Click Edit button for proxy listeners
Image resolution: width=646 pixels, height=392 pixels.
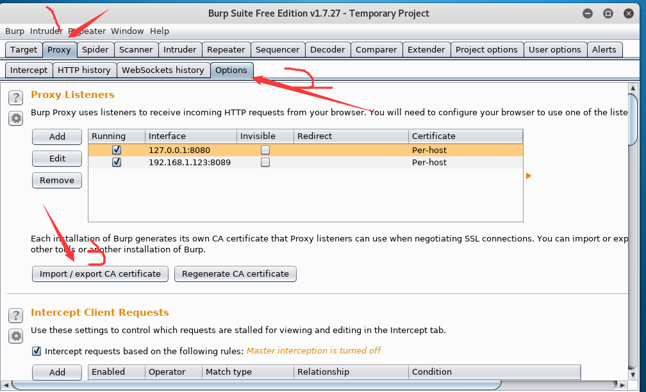click(x=57, y=159)
